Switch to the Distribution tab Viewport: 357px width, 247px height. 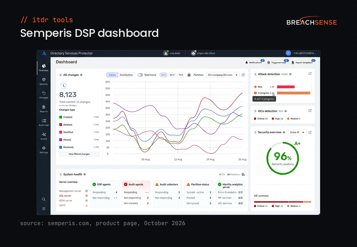tap(126, 75)
